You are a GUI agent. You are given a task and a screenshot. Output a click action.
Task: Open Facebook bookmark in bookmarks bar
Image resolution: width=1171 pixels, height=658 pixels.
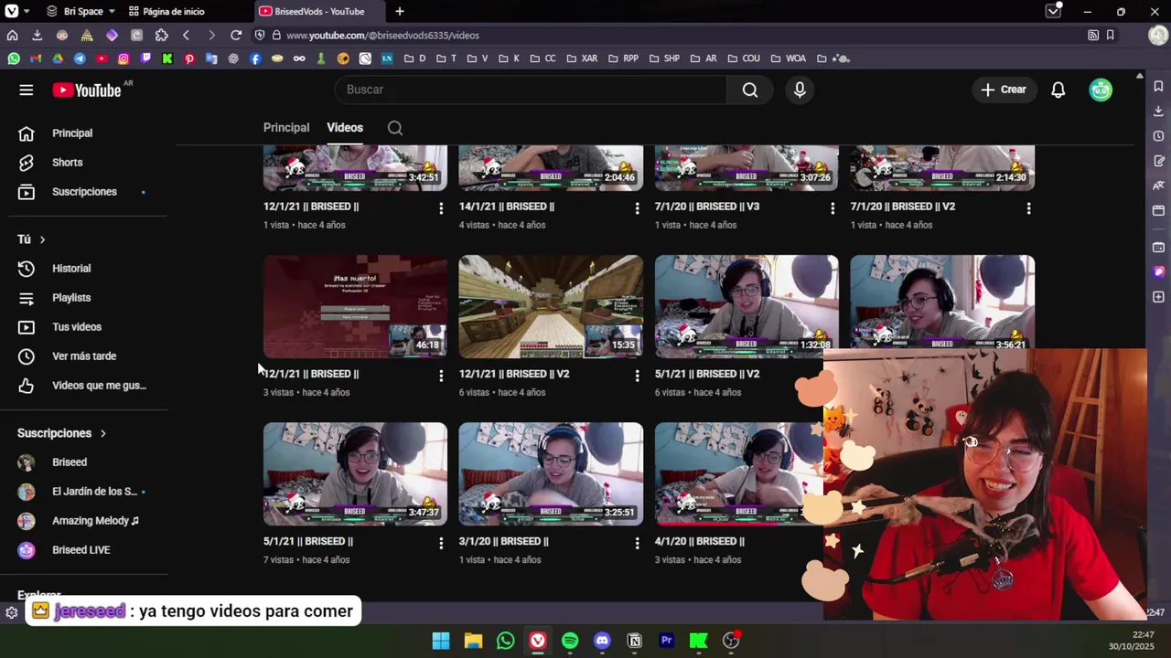pos(255,58)
